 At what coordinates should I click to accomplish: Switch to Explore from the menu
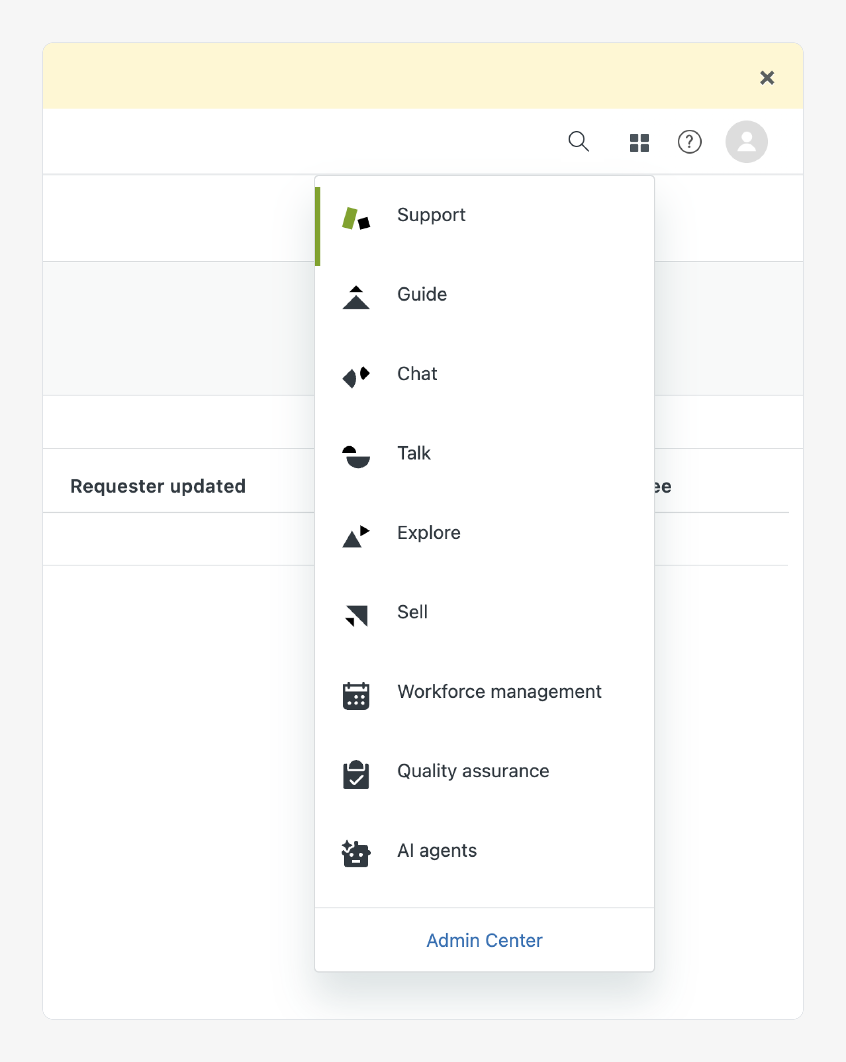tap(429, 532)
